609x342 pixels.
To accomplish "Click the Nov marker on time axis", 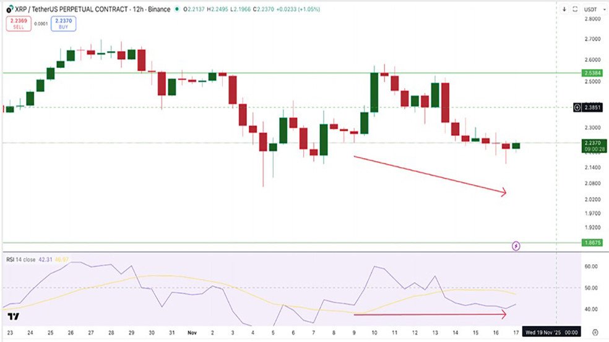I will [192, 332].
